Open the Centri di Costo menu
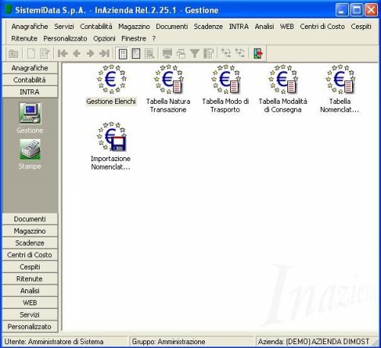This screenshot has width=381, height=348. (x=322, y=27)
